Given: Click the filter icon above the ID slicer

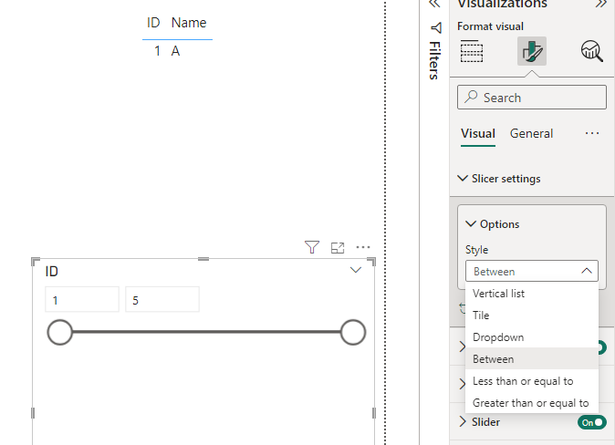Looking at the screenshot, I should [312, 247].
